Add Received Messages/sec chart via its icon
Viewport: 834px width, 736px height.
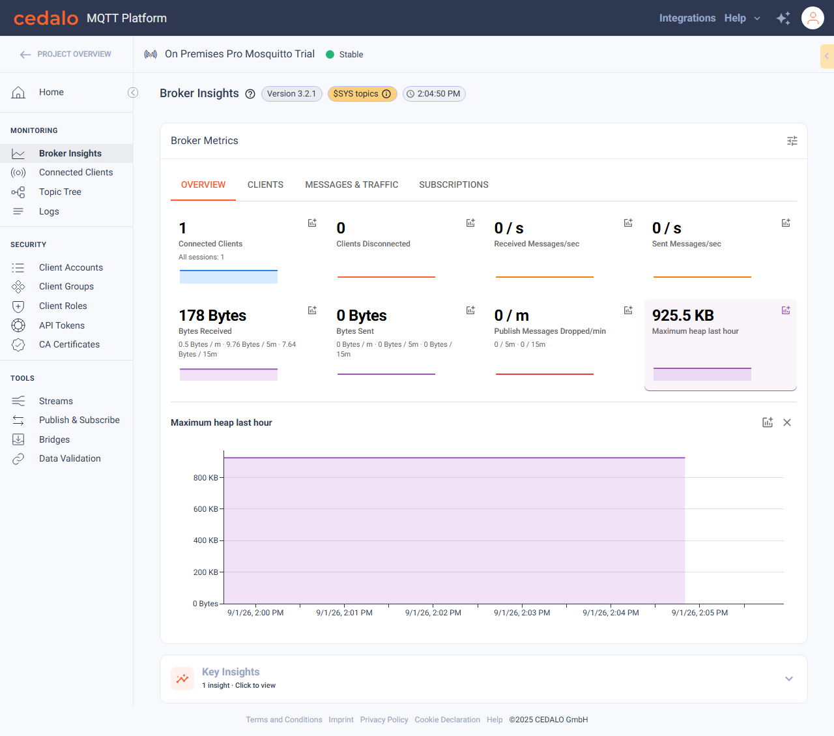(628, 223)
